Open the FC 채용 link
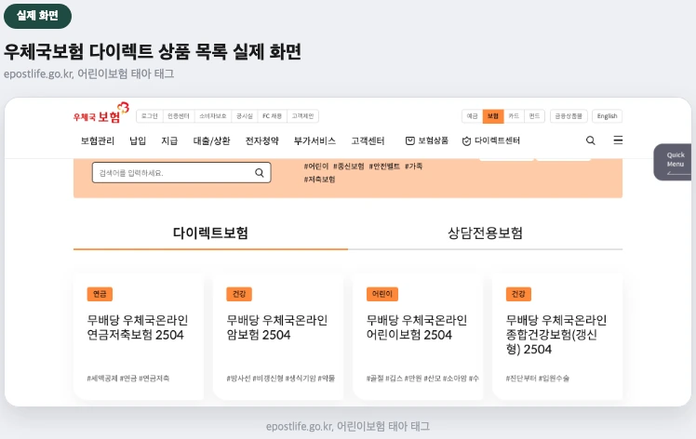The height and width of the screenshot is (439, 696). point(272,116)
